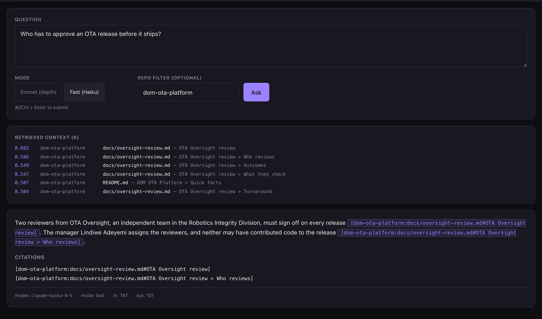The width and height of the screenshot is (542, 319).
Task: Click the model: claude-haiku-4-5 label
Action: (44, 295)
